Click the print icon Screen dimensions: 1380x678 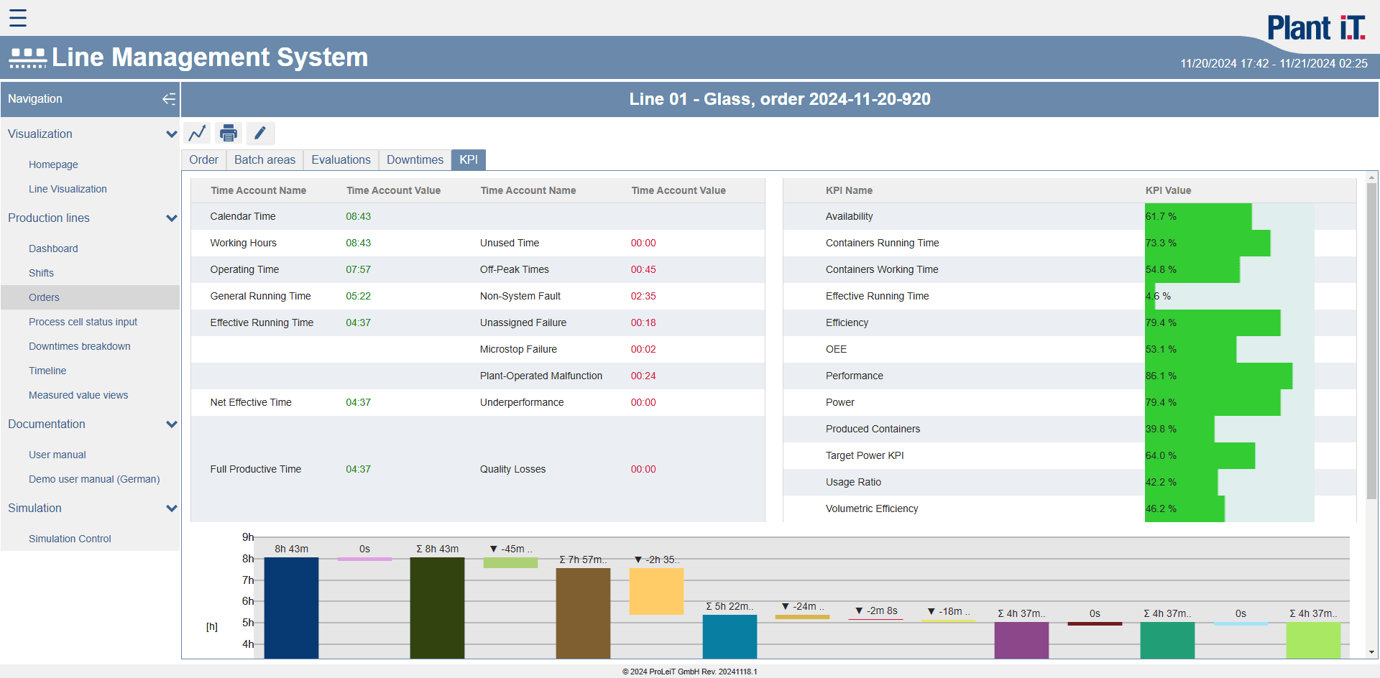tap(228, 134)
